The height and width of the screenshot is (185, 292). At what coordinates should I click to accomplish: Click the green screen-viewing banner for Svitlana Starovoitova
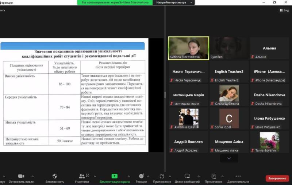(115, 3)
